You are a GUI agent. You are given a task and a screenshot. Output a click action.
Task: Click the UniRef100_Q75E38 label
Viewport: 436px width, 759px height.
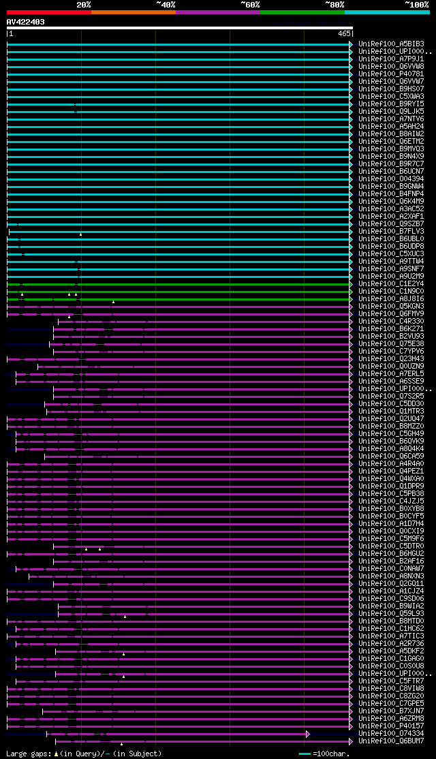click(392, 344)
